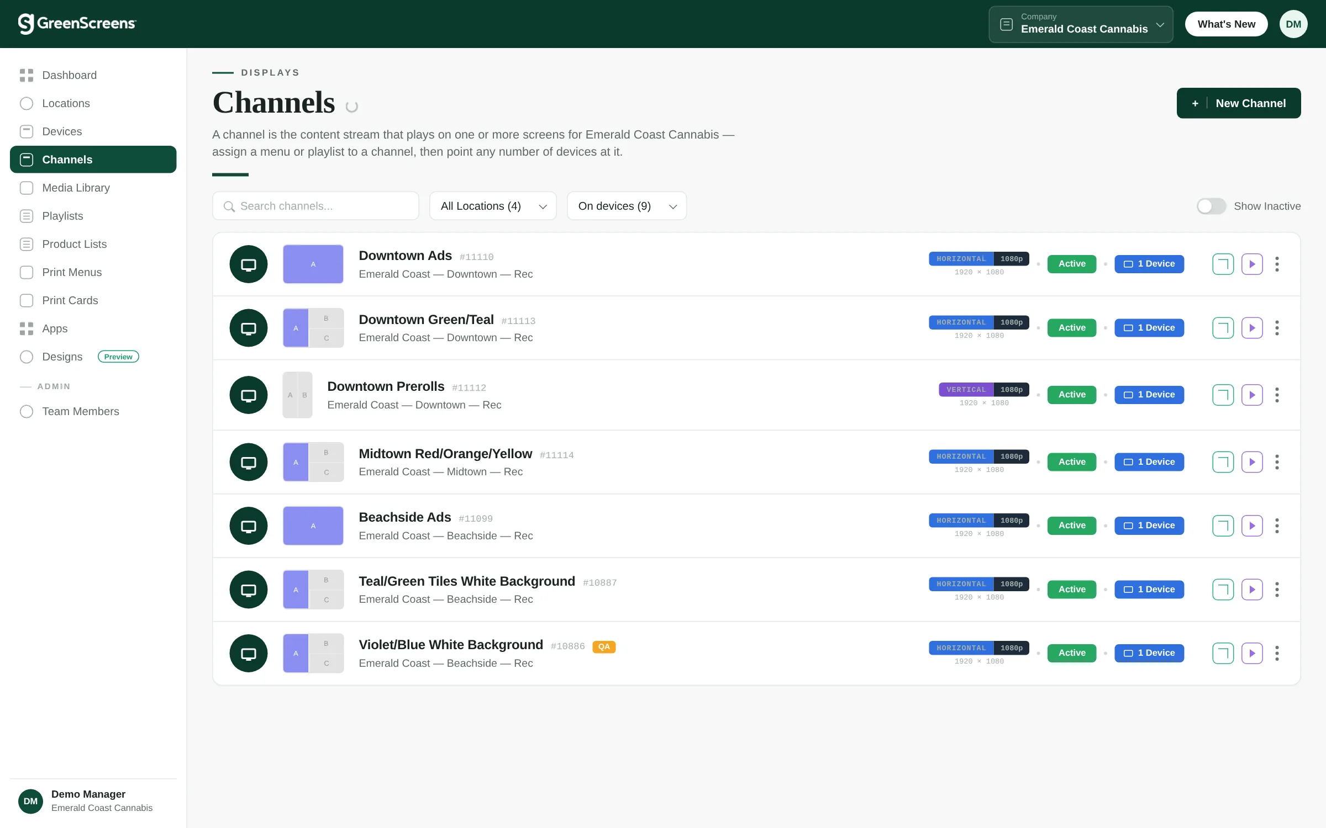Go to Locations in the sidebar
This screenshot has height=828, width=1326.
click(x=93, y=103)
